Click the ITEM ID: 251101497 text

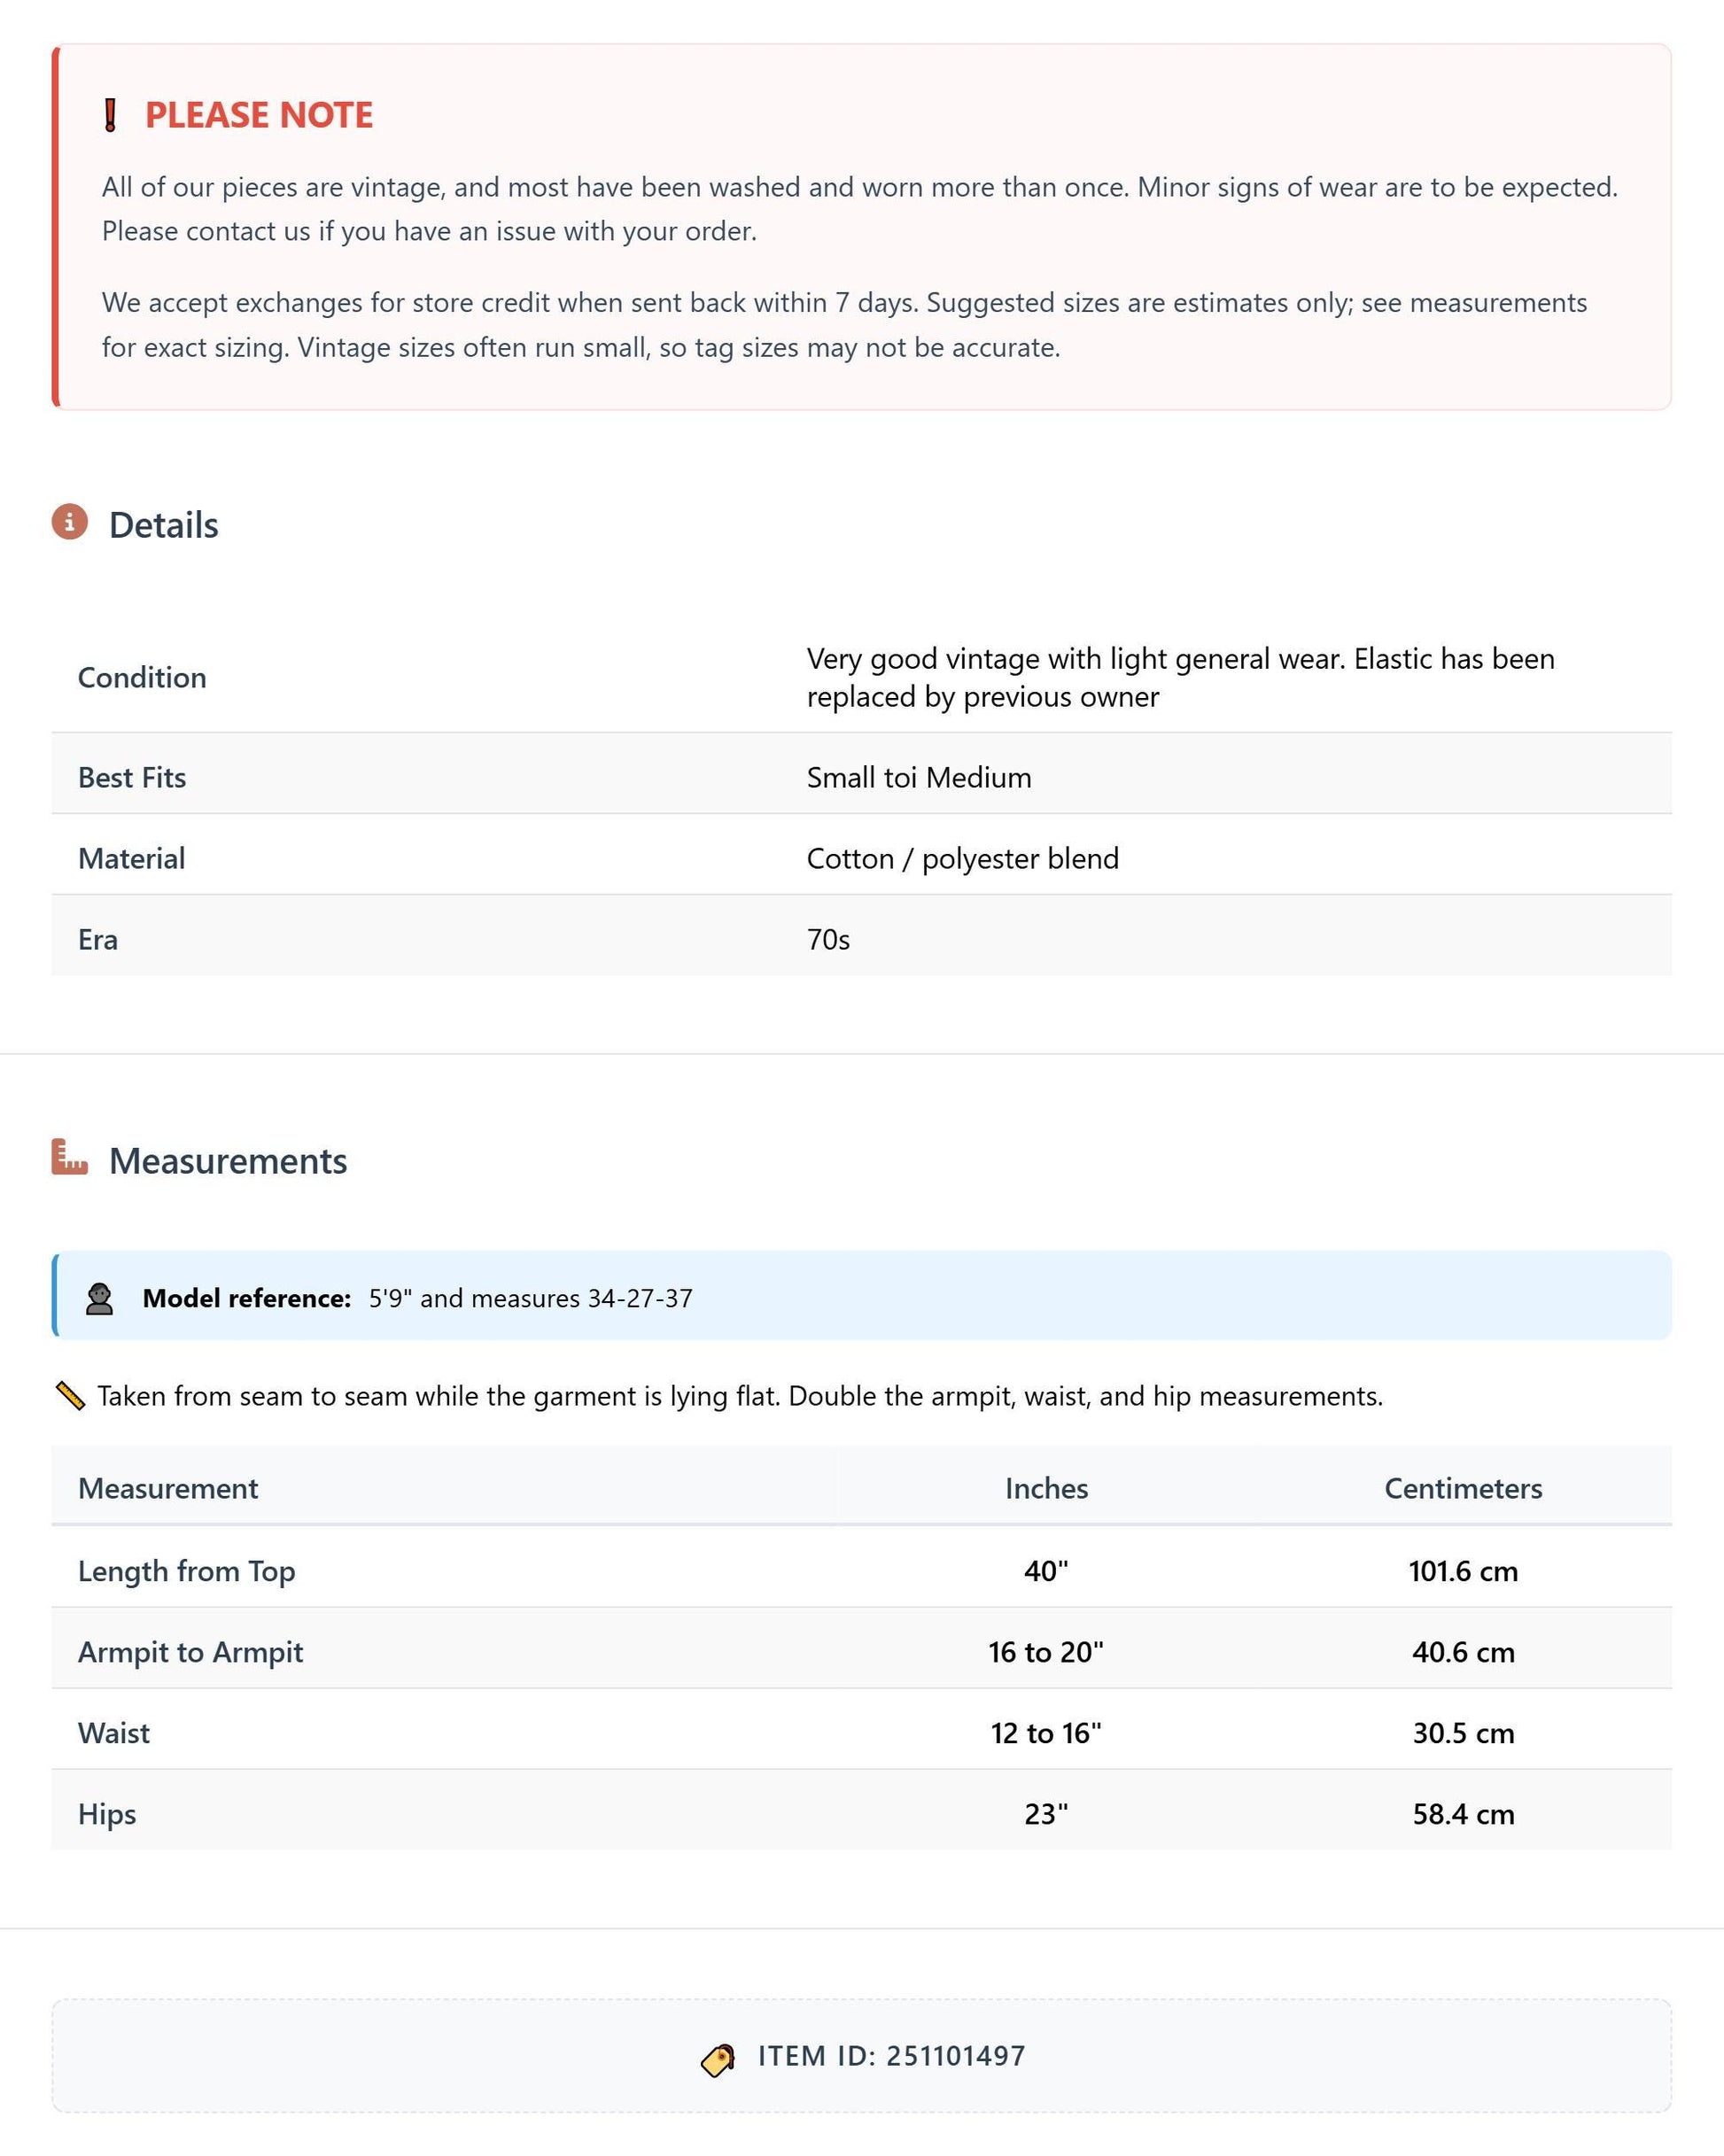pyautogui.click(x=891, y=2056)
